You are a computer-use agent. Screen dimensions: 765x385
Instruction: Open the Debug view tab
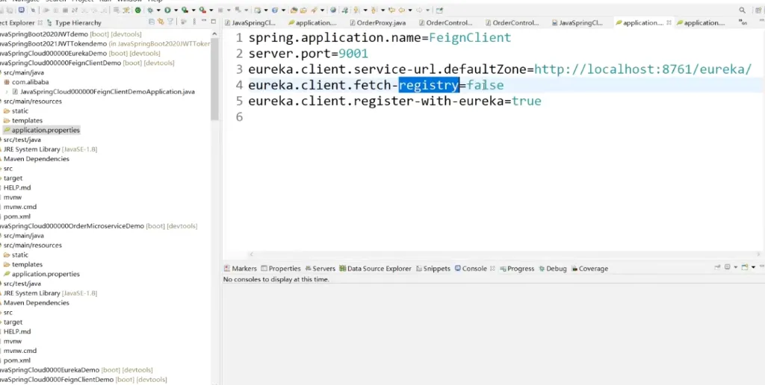pos(553,269)
